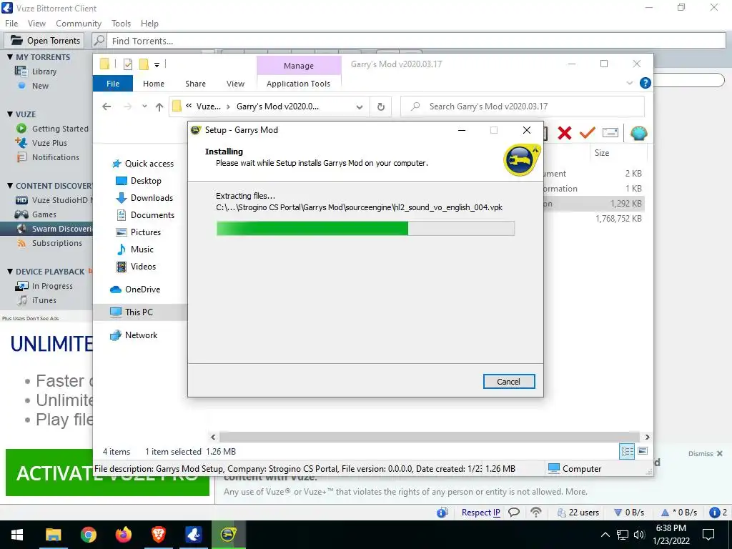Open Application Tools ribbon tab
The image size is (732, 549).
(x=298, y=84)
